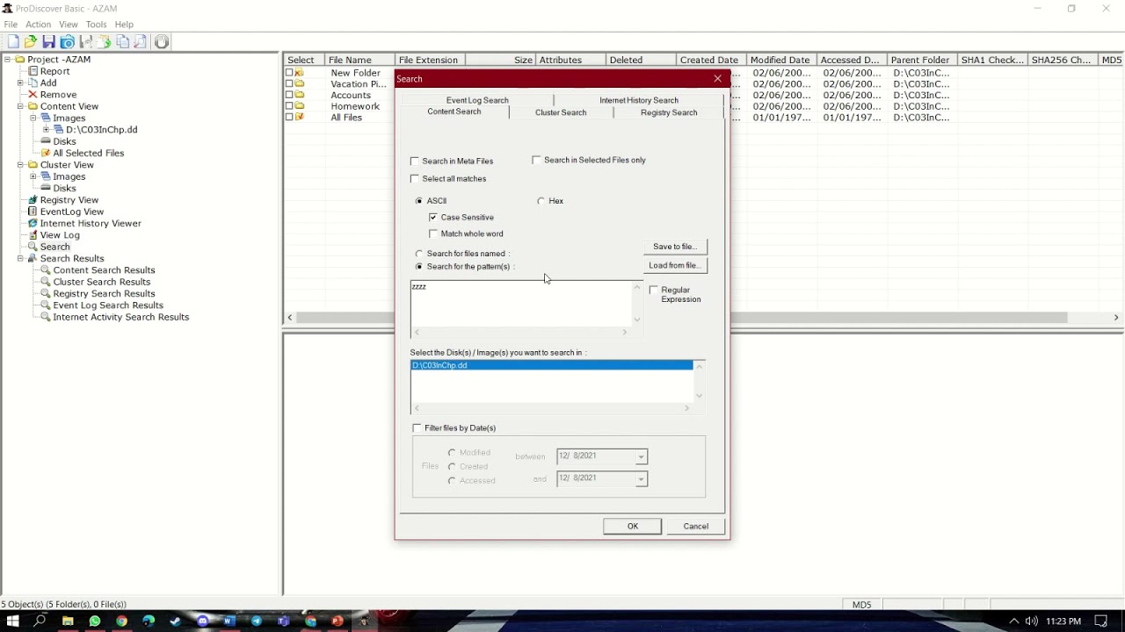The height and width of the screenshot is (632, 1125).
Task: Open Steam from the taskbar
Action: point(176,621)
